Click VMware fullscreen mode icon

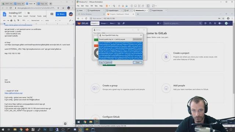click(139, 6)
